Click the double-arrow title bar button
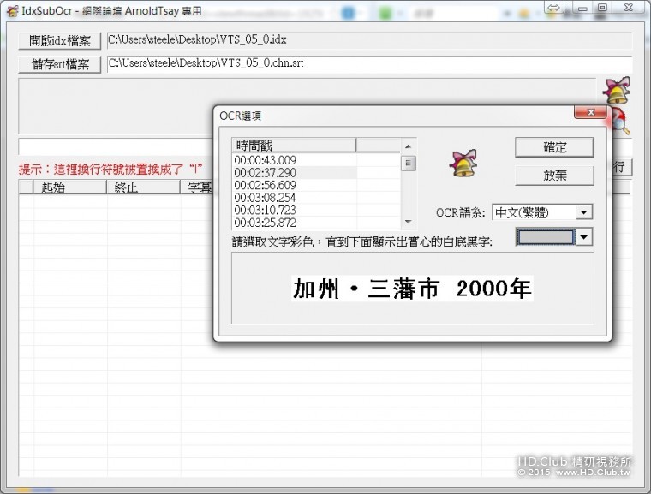The width and height of the screenshot is (651, 494). coord(554,8)
